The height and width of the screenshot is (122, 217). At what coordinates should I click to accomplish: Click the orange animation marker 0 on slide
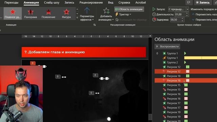click(33, 63)
